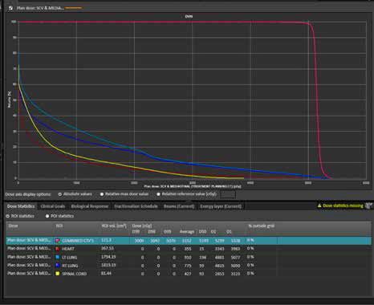Choose the ROI statistics radio button
Viewport: 374px width, 305px height.
coord(8,216)
